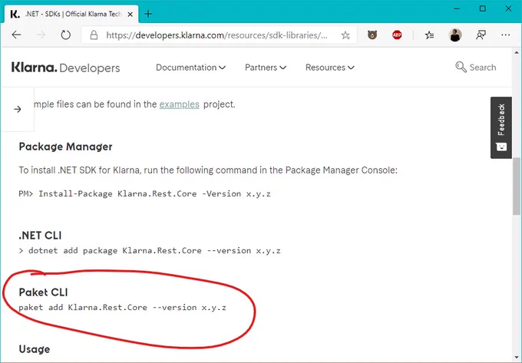Screen dimensions: 522x363
Task: Click the paket add Klarna.Rest.Core command
Action: click(x=122, y=308)
